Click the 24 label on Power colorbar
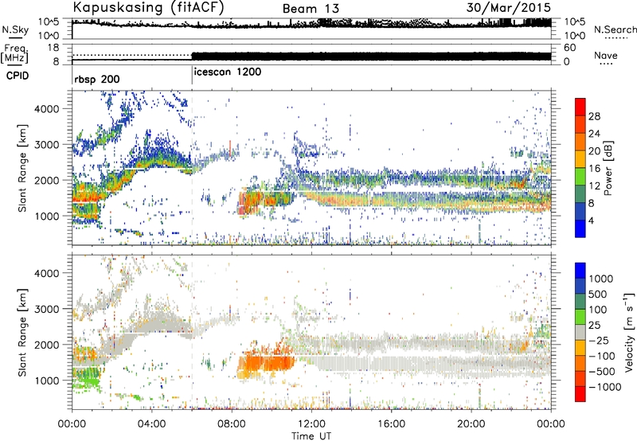Image resolution: width=637 pixels, height=441 pixels. coord(594,134)
